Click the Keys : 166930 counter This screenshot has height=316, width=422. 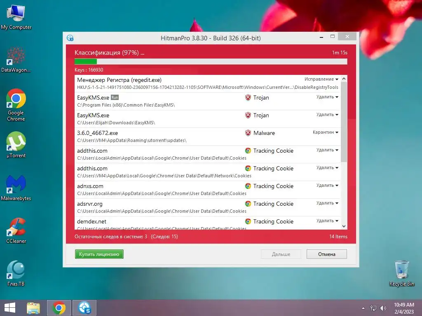(x=89, y=70)
